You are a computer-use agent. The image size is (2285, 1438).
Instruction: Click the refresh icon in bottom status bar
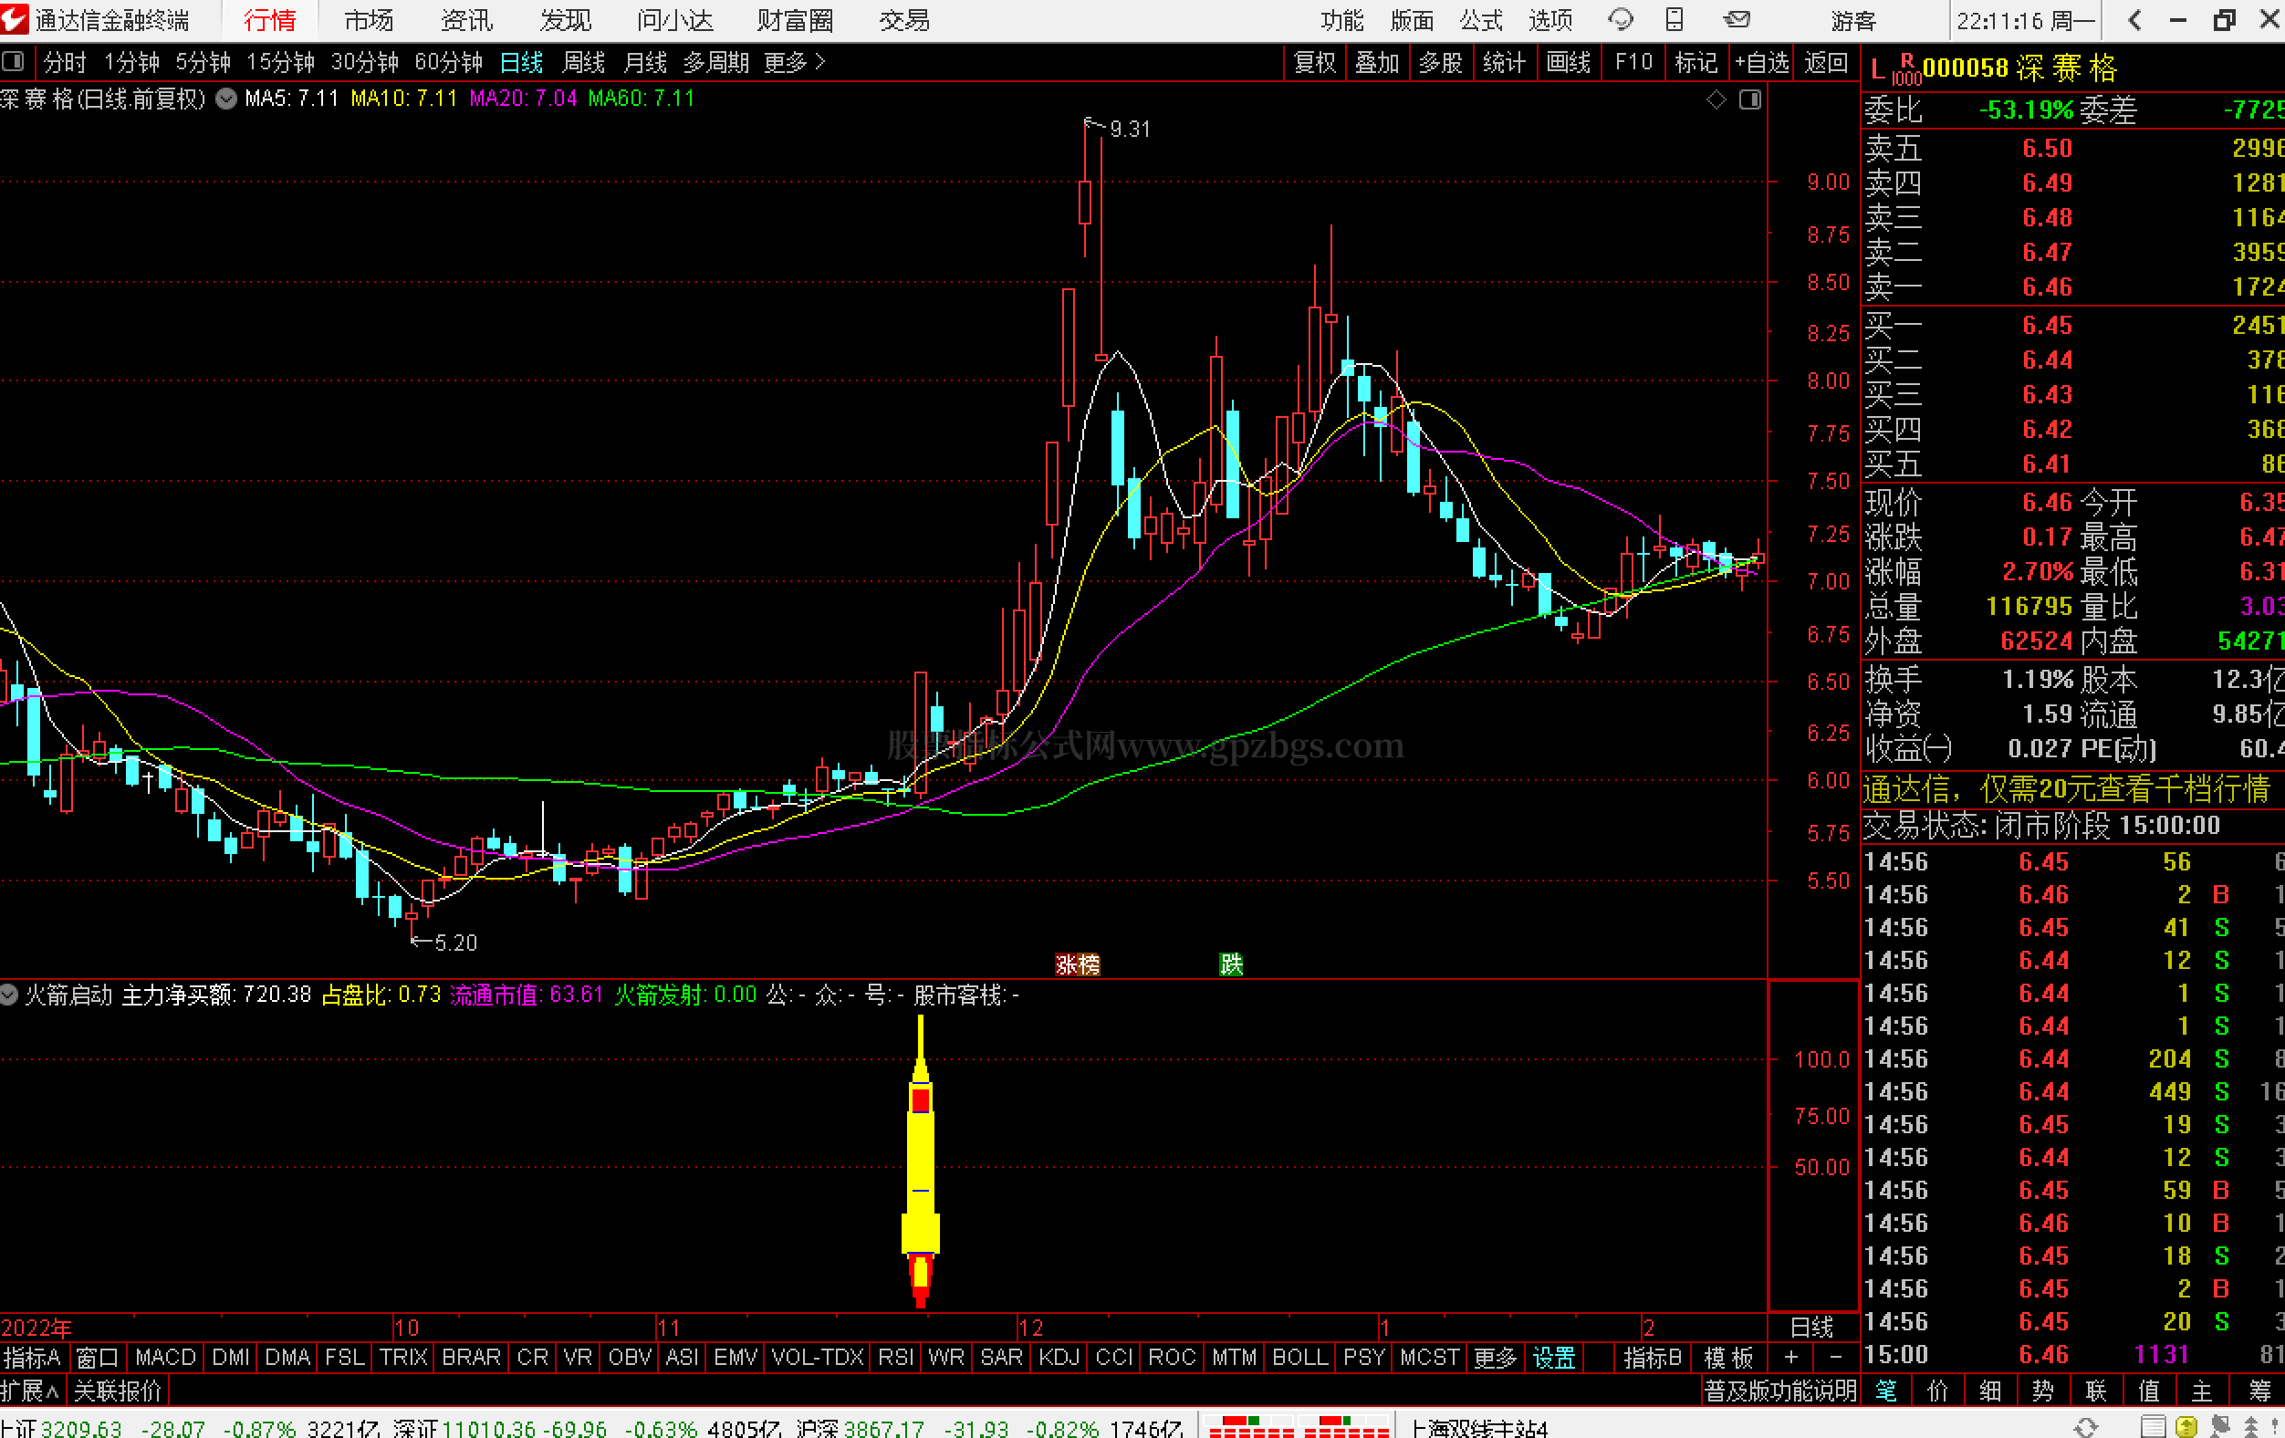(x=2085, y=1427)
